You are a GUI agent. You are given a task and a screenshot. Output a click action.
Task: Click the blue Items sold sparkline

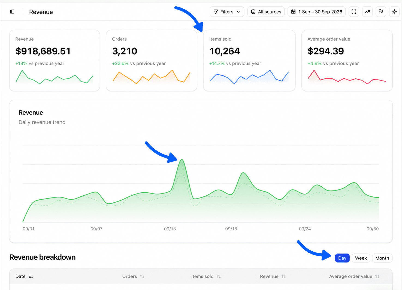click(x=249, y=77)
